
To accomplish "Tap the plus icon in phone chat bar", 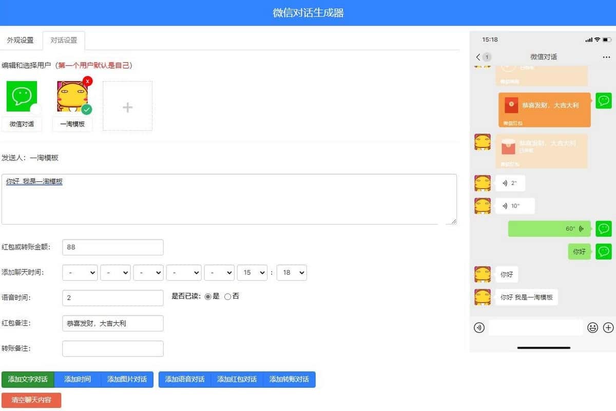I will (608, 327).
